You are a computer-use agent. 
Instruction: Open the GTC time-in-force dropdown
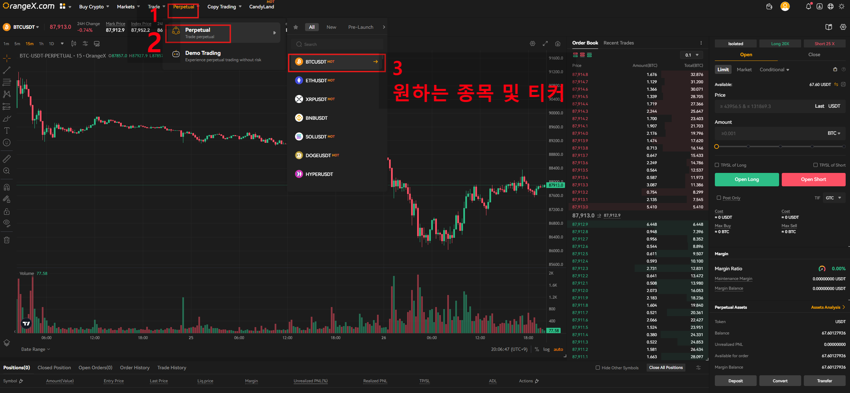tap(833, 198)
